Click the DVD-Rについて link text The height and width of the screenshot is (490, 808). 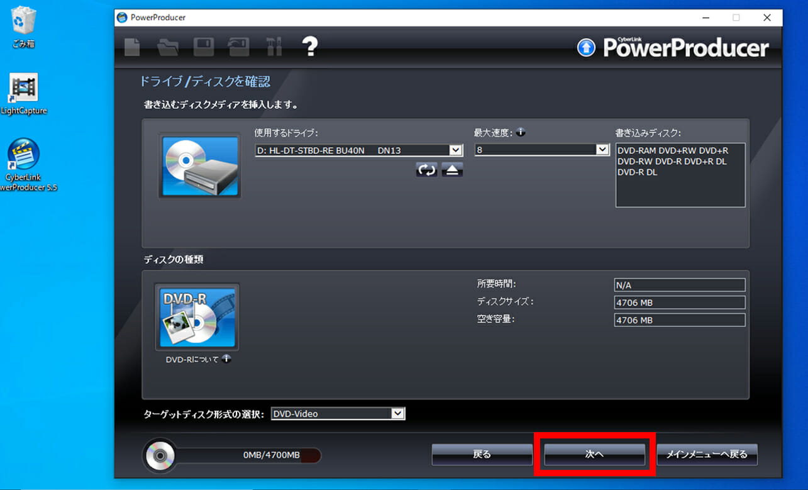point(192,360)
